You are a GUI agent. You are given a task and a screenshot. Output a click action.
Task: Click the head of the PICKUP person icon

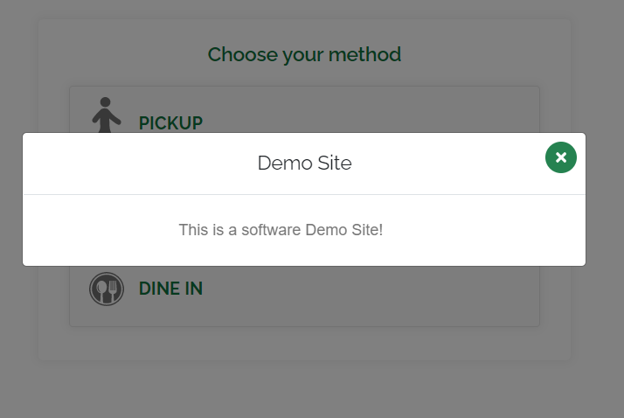pyautogui.click(x=105, y=102)
